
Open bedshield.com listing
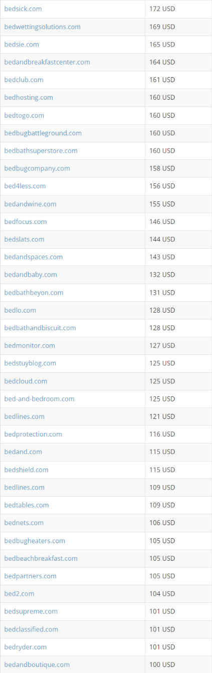26,470
